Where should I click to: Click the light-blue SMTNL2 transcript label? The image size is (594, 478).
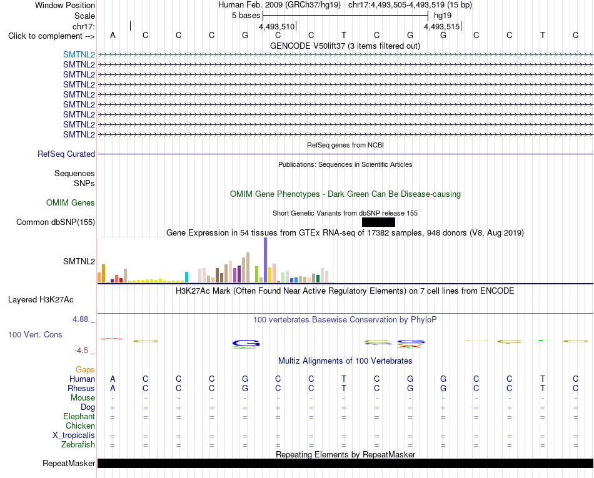(x=79, y=54)
